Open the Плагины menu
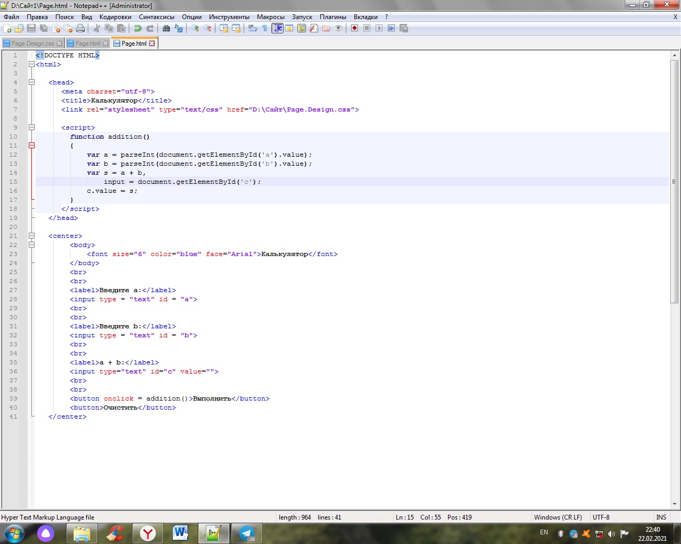This screenshot has width=681, height=544. [333, 17]
